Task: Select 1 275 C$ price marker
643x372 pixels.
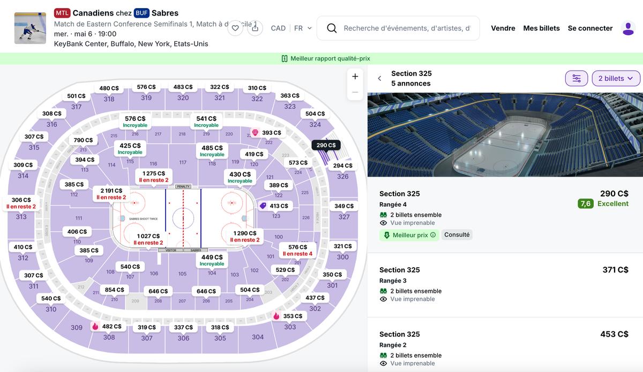Action: tap(154, 177)
